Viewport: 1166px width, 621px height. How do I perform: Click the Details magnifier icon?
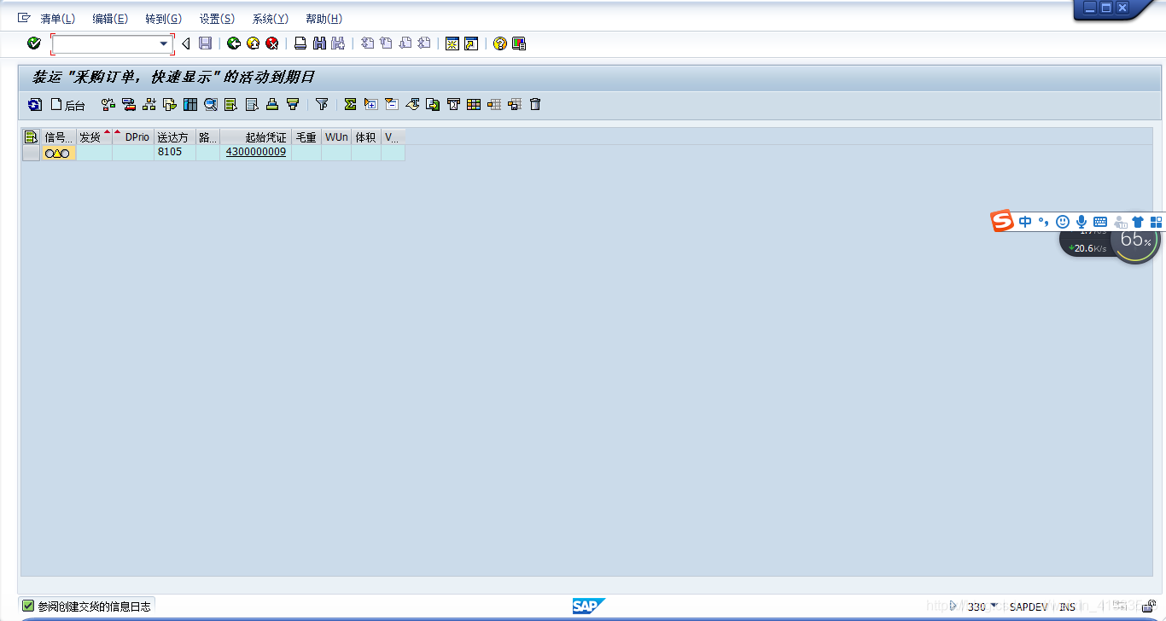pos(211,104)
